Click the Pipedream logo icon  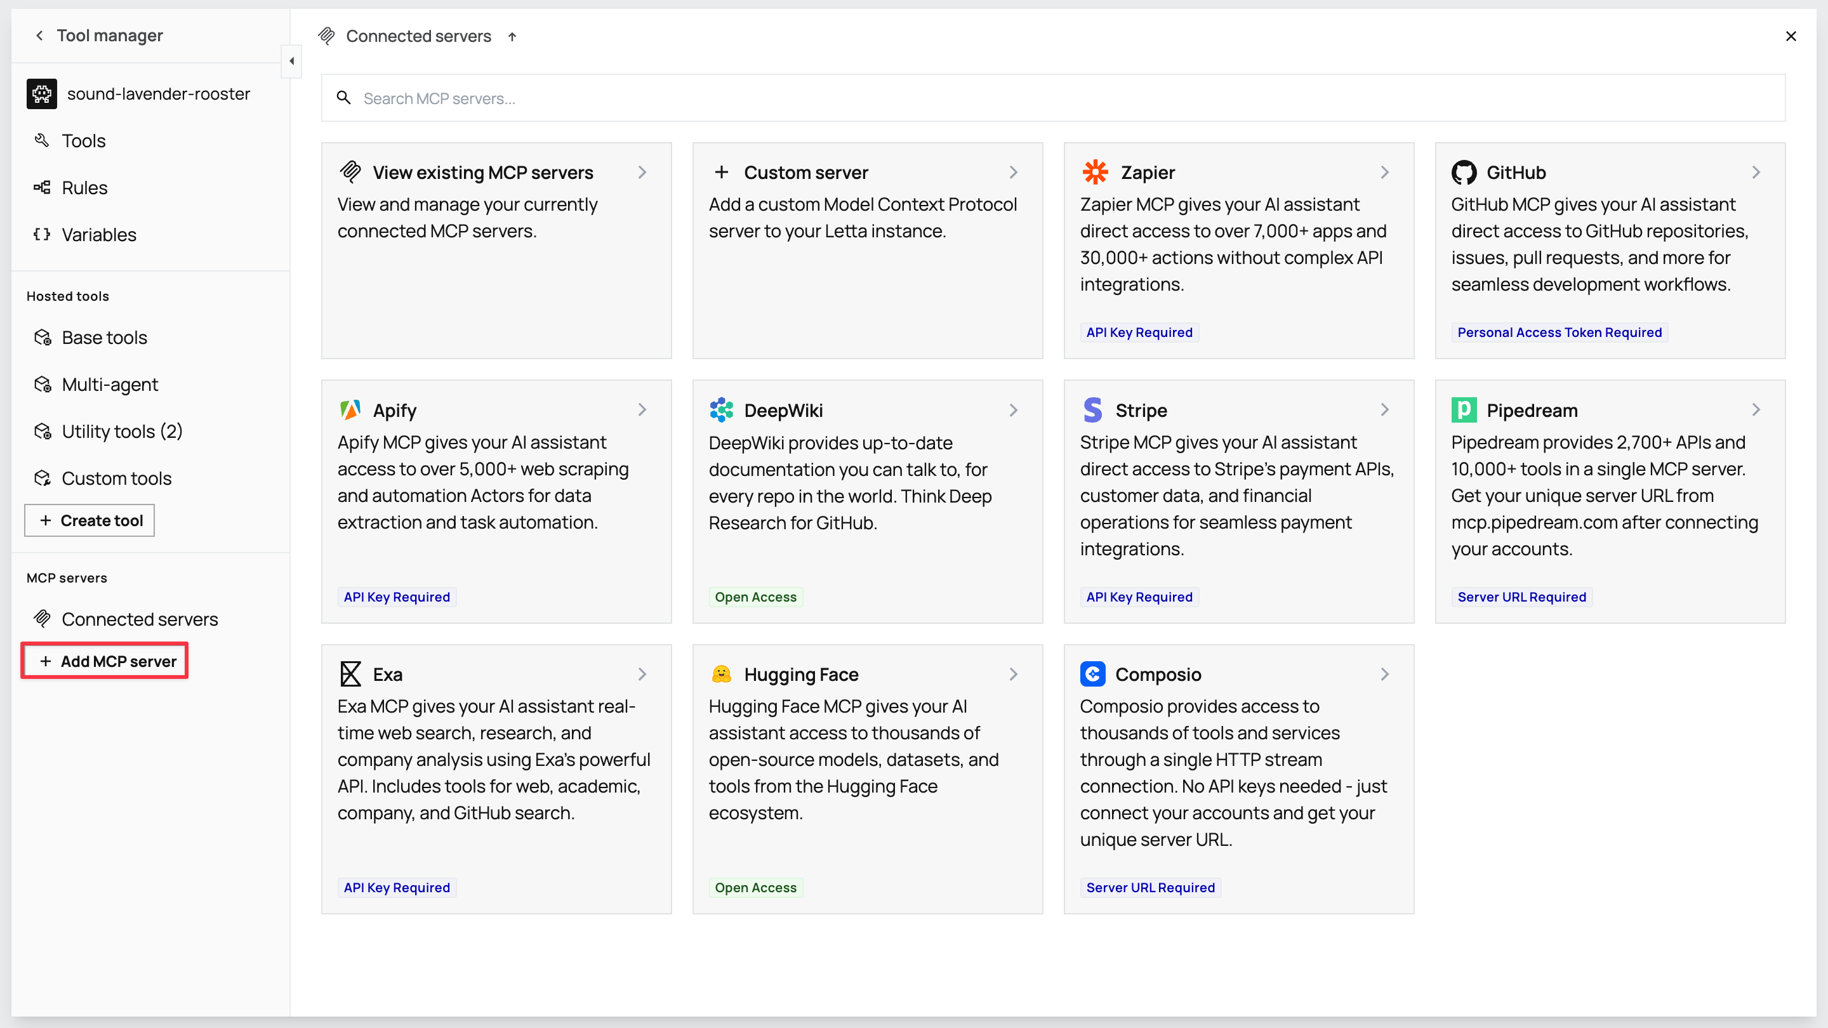pyautogui.click(x=1463, y=410)
